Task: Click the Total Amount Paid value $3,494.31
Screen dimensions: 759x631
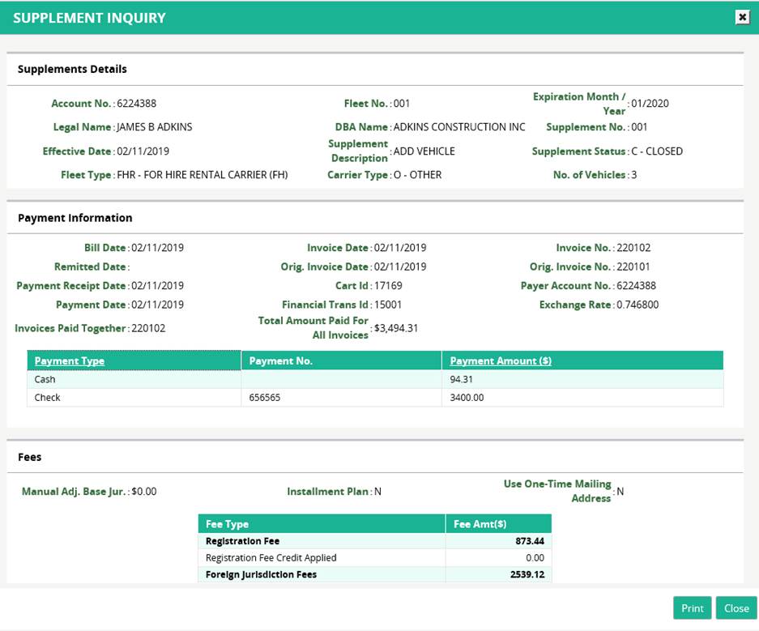Action: 396,328
